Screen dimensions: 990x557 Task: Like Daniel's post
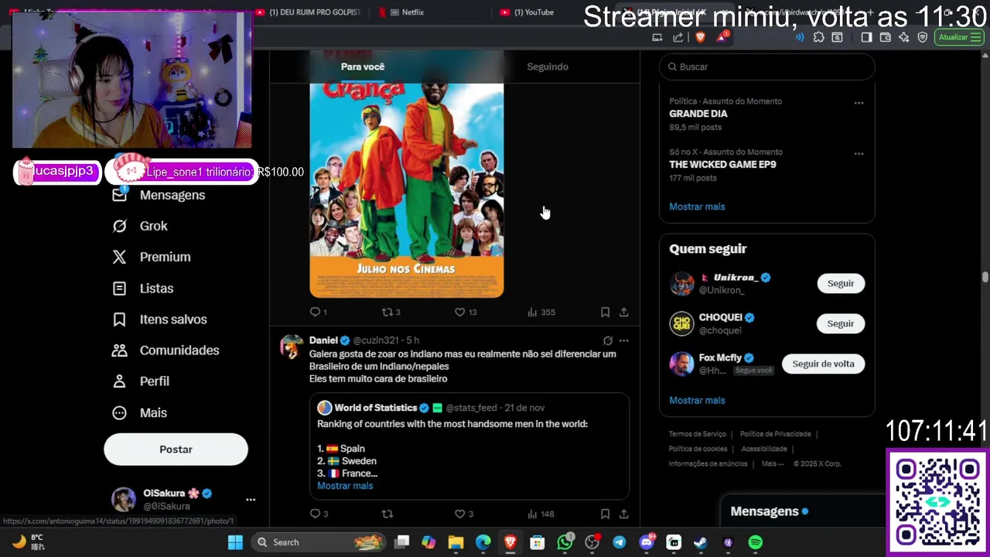tap(463, 514)
